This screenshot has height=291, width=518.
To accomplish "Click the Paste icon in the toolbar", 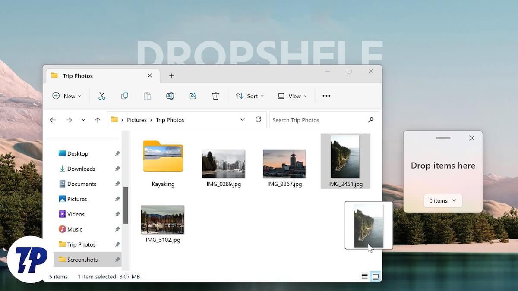I will pos(147,96).
